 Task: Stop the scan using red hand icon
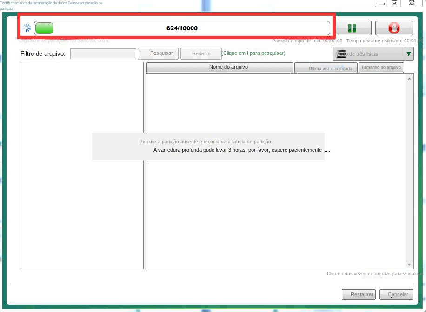click(394, 27)
